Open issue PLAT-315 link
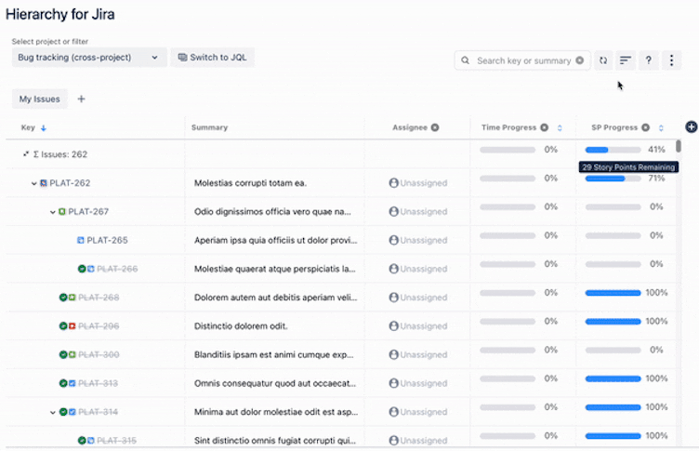The image size is (699, 451). tap(117, 440)
